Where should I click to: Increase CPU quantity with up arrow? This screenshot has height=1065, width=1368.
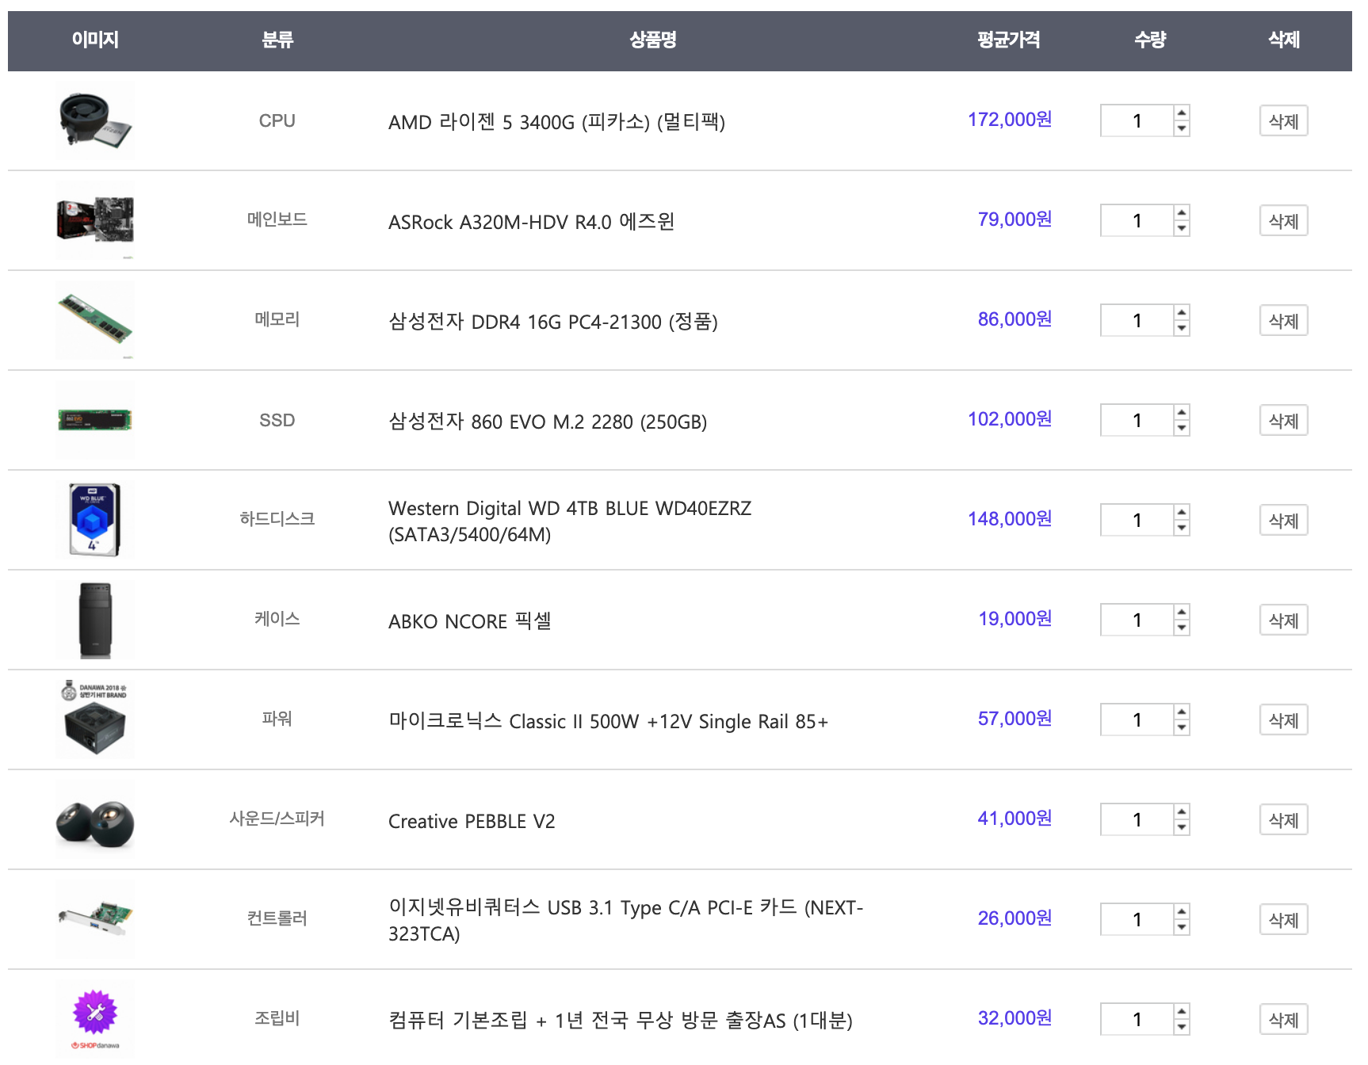1182,113
